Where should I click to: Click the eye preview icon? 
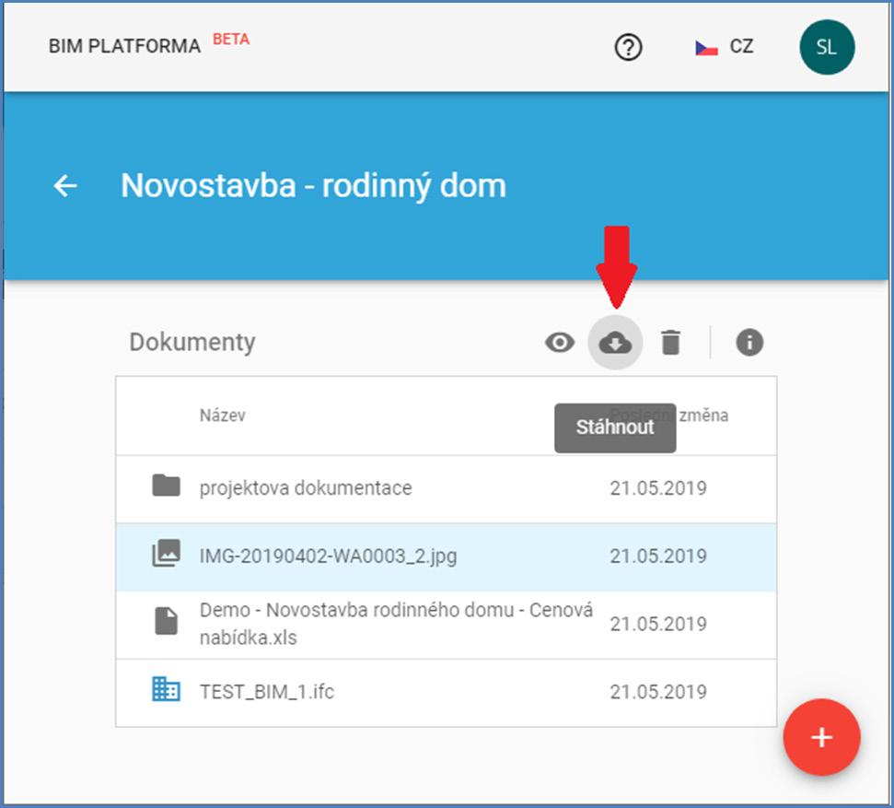(559, 343)
